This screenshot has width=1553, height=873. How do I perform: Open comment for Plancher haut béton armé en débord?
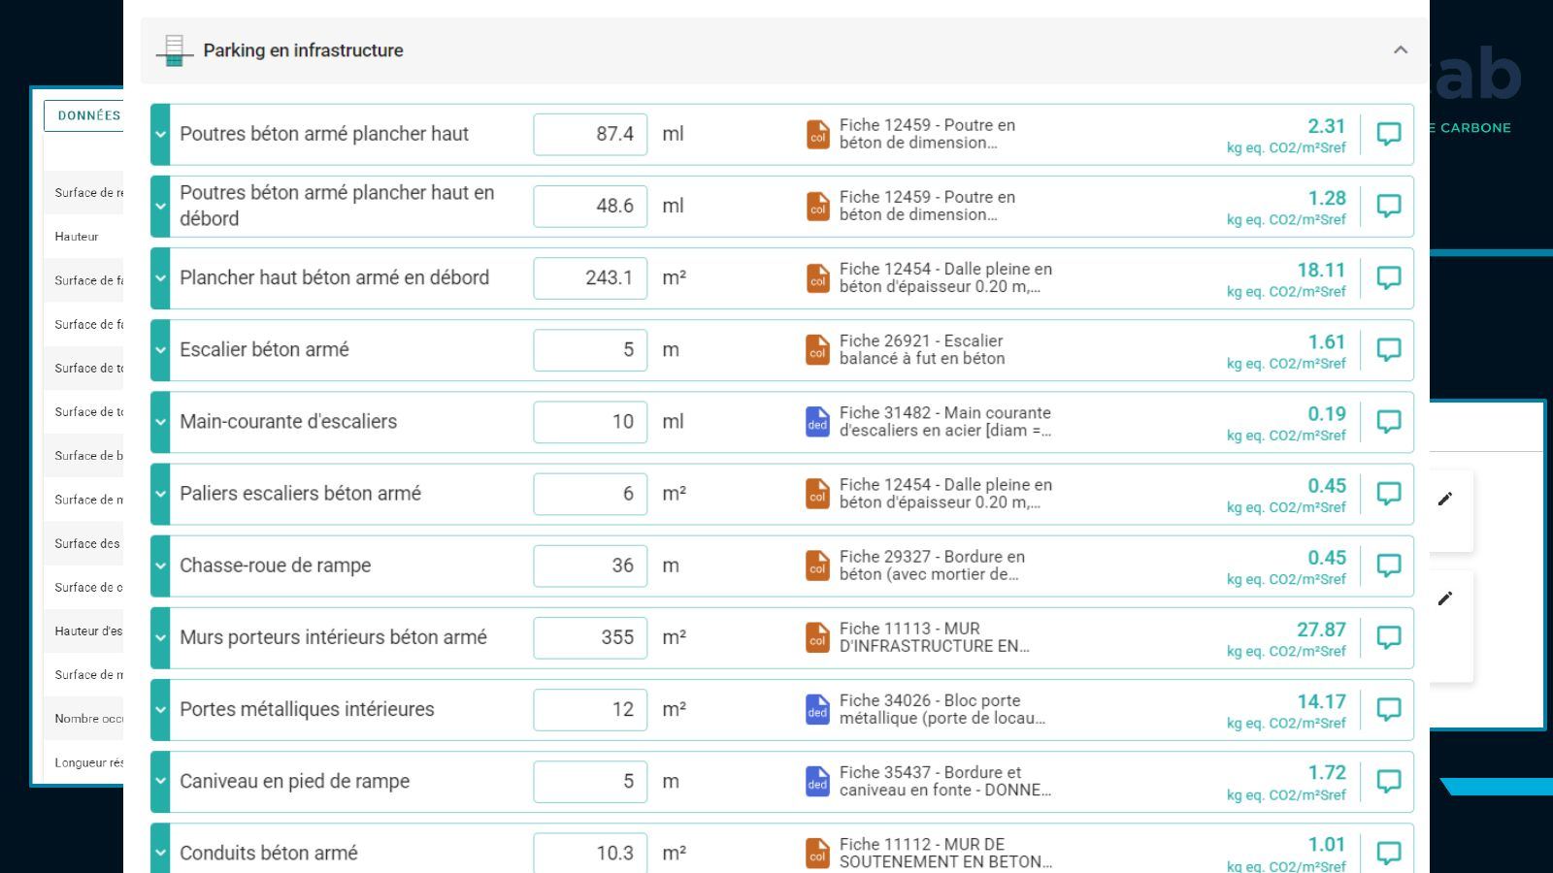(x=1389, y=277)
